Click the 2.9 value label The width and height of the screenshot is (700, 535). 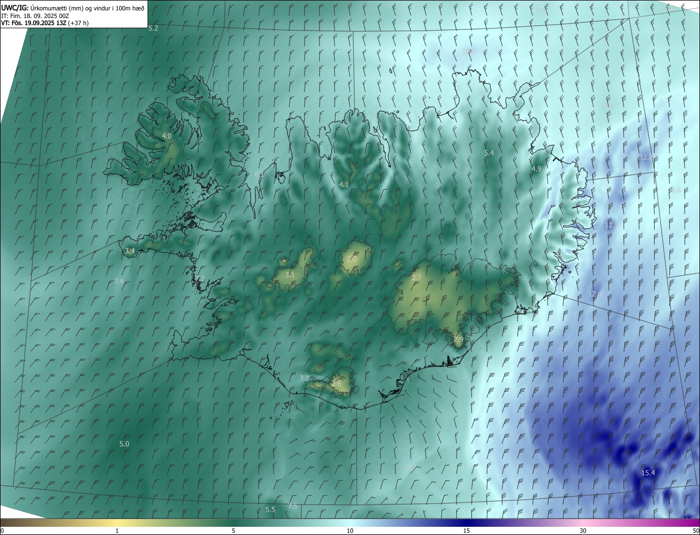click(458, 340)
